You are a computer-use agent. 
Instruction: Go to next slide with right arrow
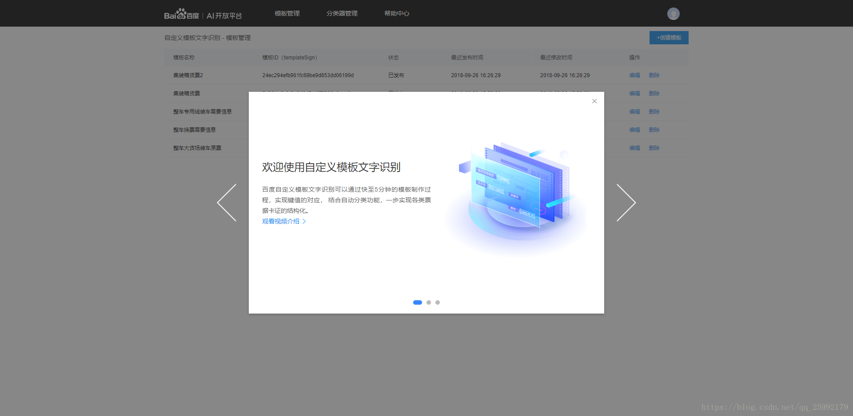coord(626,202)
